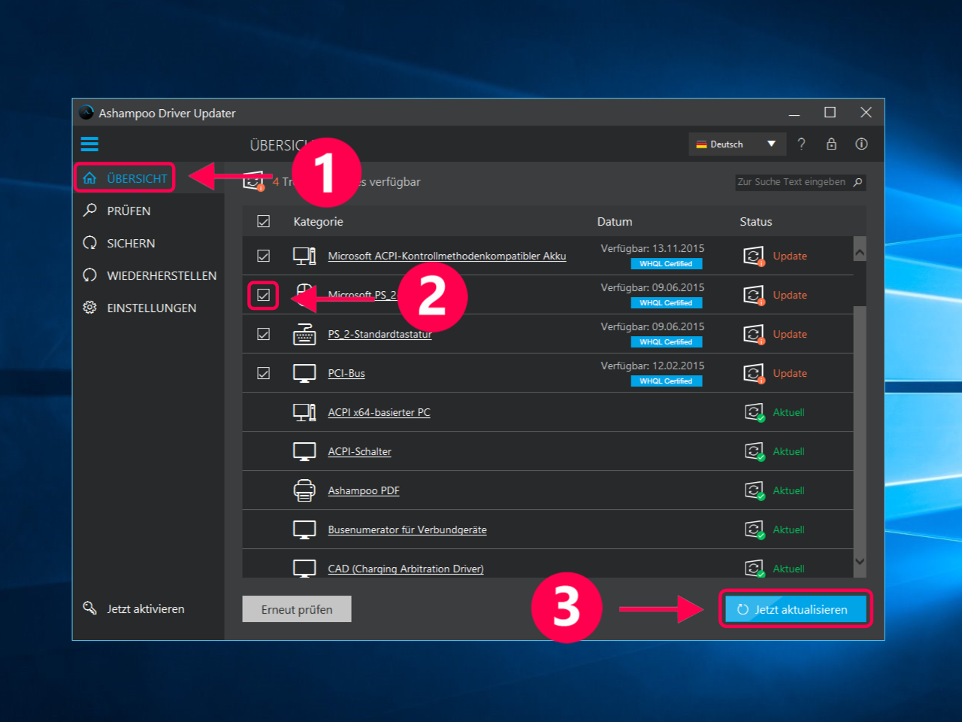This screenshot has height=722, width=962.
Task: Click the keyboard icon for PS_2-Standardtastatur
Action: click(x=304, y=334)
